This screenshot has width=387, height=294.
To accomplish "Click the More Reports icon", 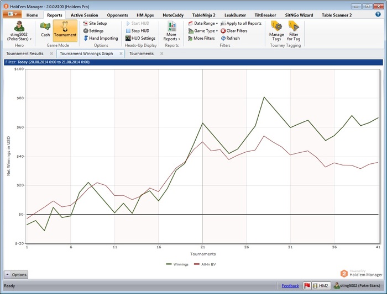I will (x=171, y=26).
